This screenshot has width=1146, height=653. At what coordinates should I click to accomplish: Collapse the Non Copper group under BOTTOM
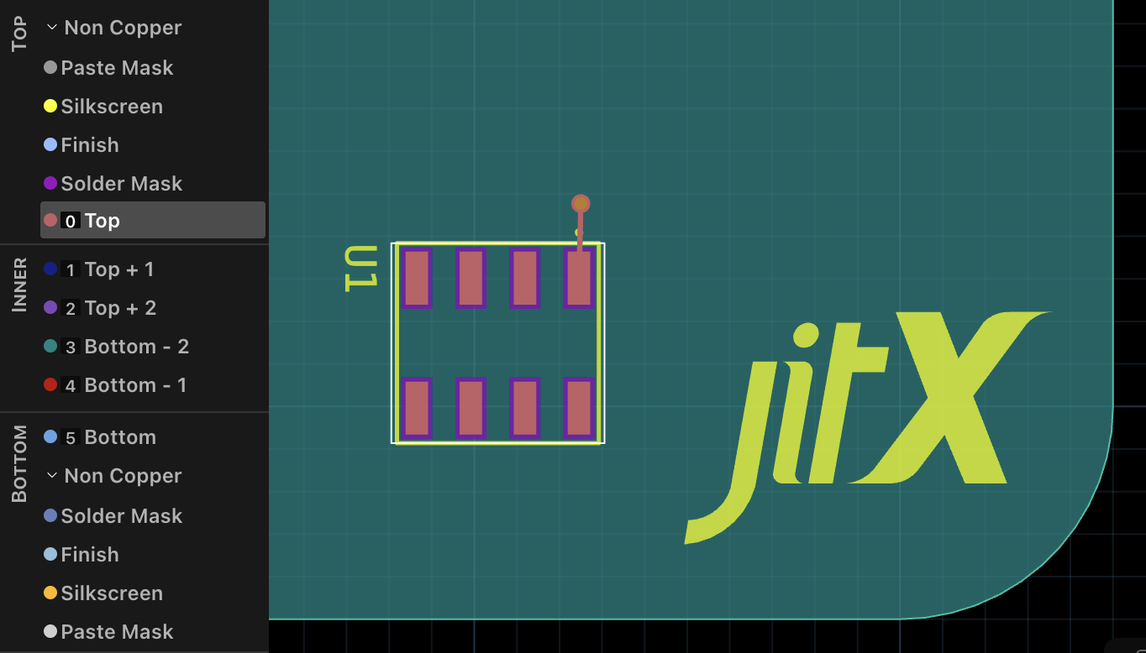click(x=50, y=475)
